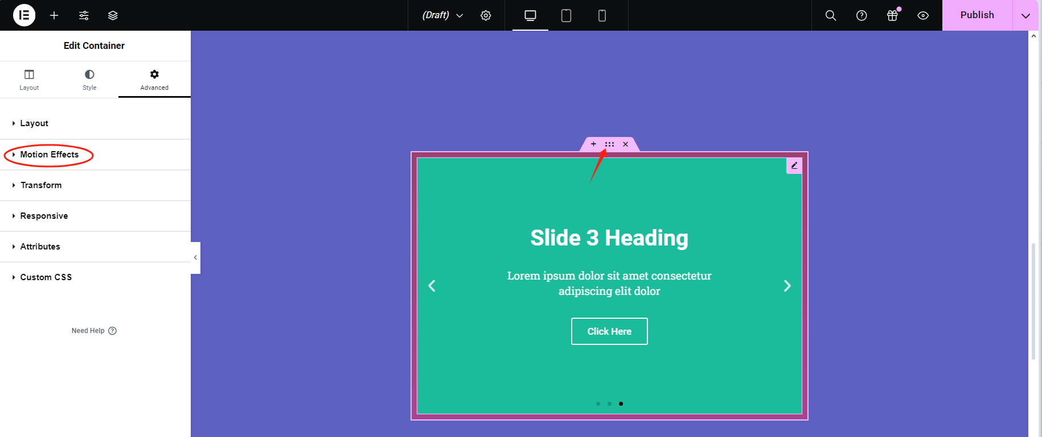Screen dimensions: 1042x437
Task: Switch to mobile device view
Action: 602,15
